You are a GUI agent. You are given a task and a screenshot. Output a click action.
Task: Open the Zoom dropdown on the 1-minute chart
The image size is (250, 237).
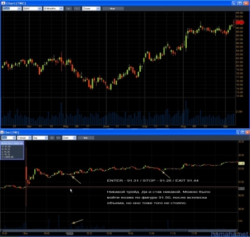tap(69, 138)
